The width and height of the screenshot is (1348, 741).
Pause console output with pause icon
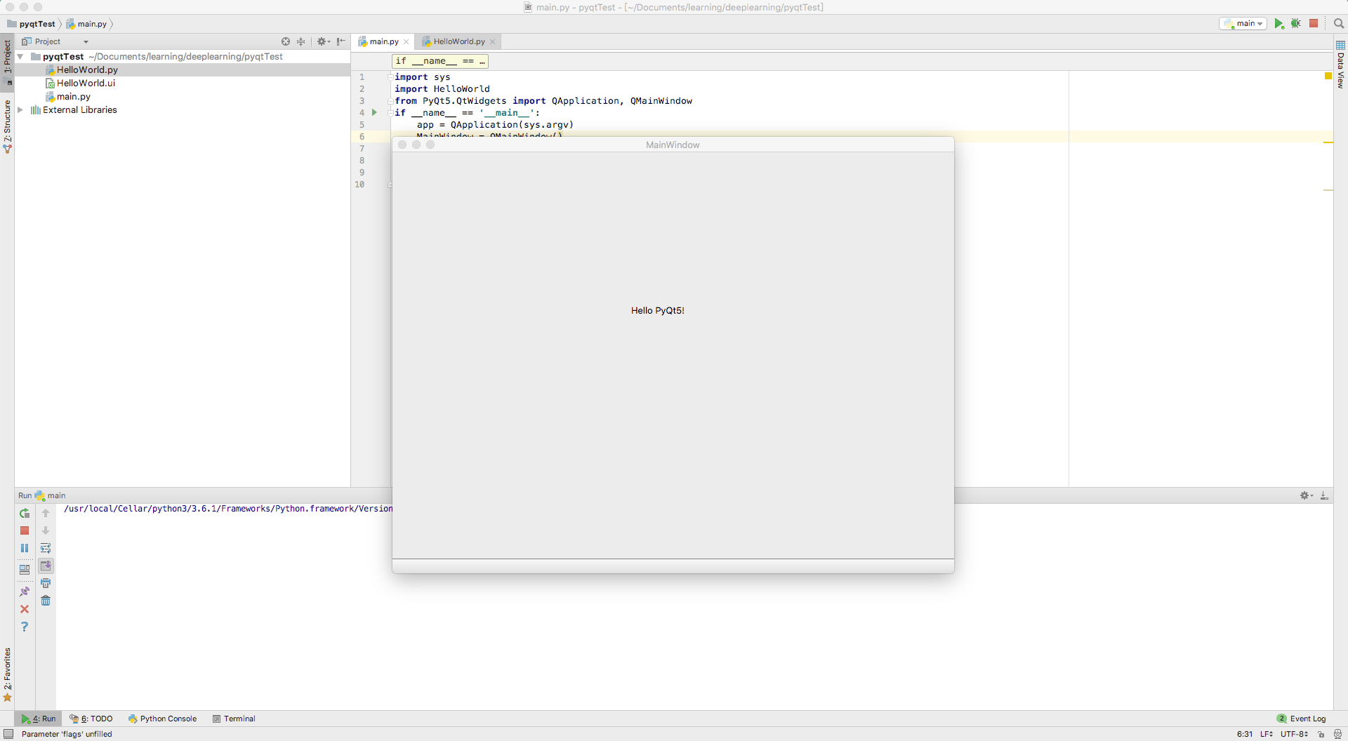25,548
